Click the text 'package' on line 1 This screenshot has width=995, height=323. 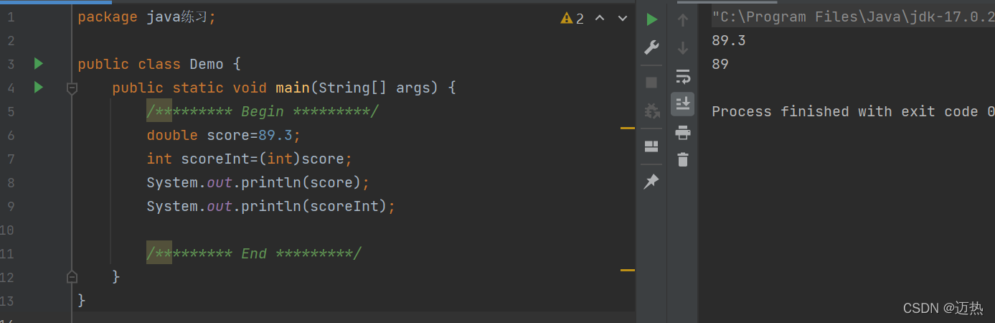coord(108,17)
